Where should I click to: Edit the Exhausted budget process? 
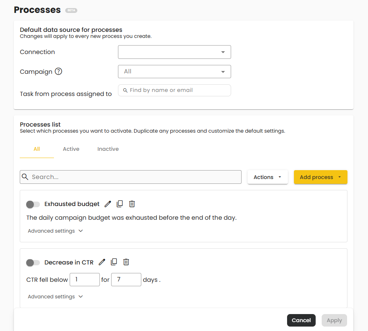pos(108,204)
